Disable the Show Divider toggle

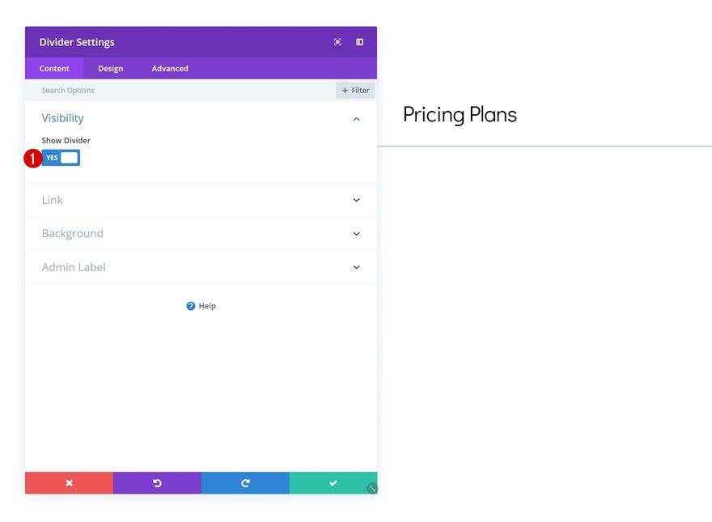69,157
